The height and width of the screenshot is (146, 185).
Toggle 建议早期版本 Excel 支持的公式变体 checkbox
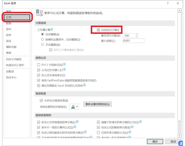coord(39,86)
